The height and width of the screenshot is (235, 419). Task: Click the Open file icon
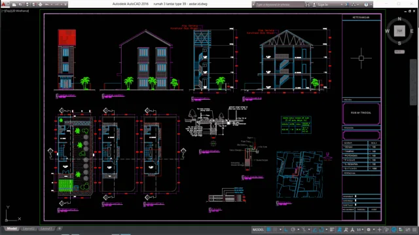click(20, 5)
